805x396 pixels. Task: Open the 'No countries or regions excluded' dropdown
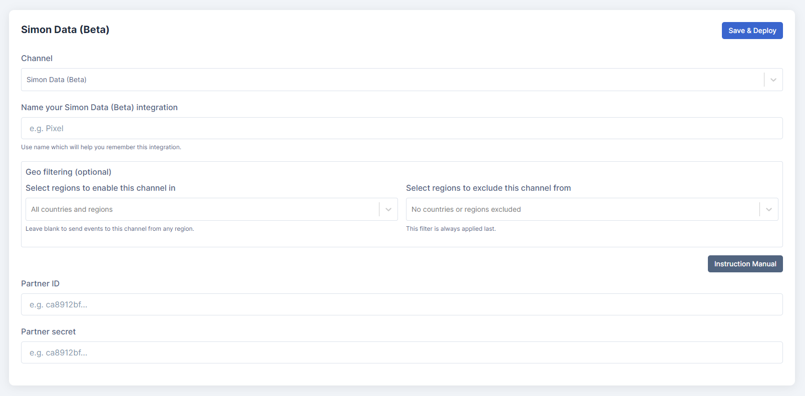(x=581, y=210)
